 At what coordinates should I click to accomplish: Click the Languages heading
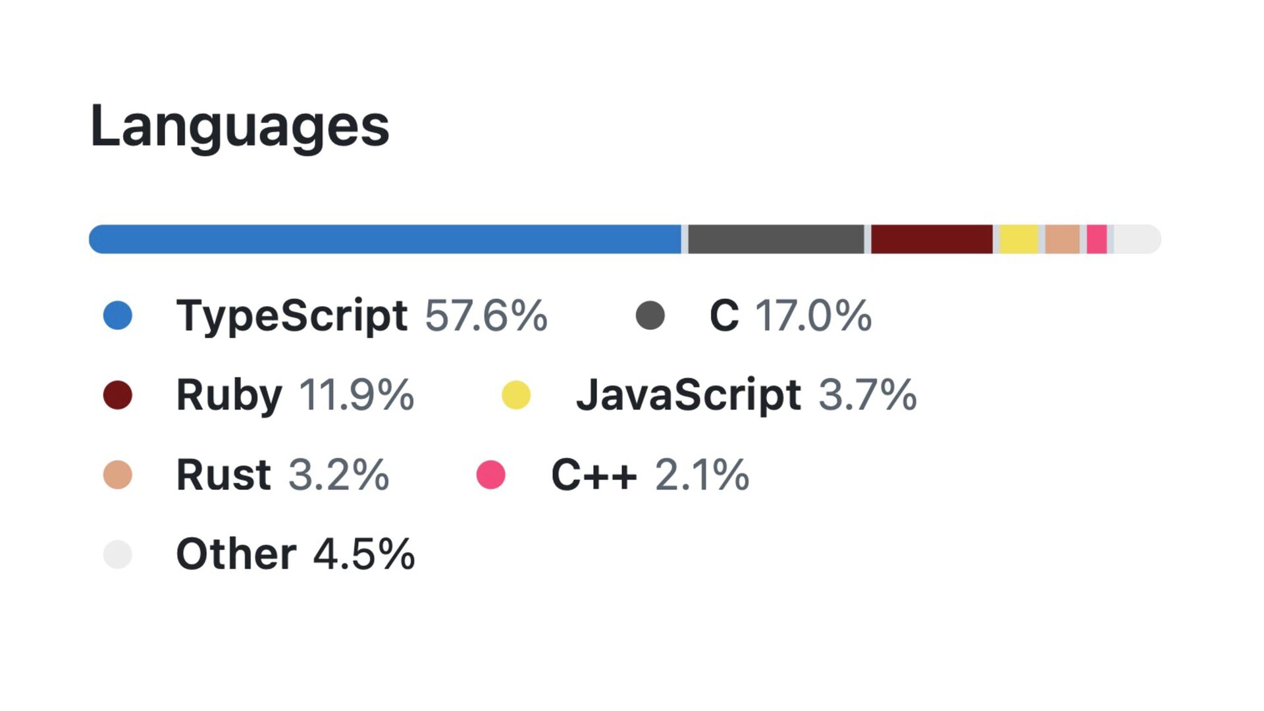pos(240,126)
